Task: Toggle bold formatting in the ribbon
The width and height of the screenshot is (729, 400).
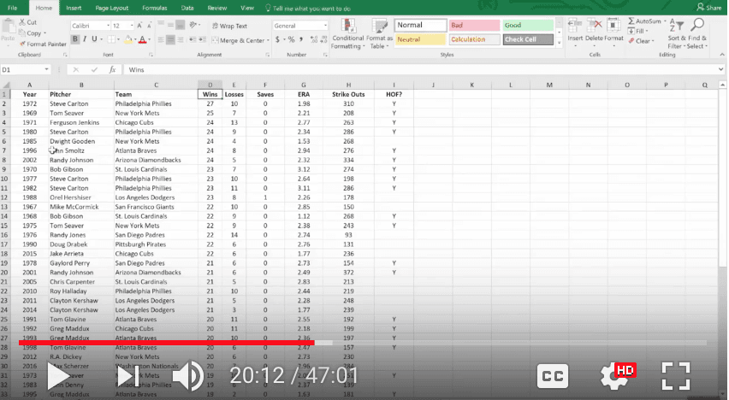Action: click(75, 39)
